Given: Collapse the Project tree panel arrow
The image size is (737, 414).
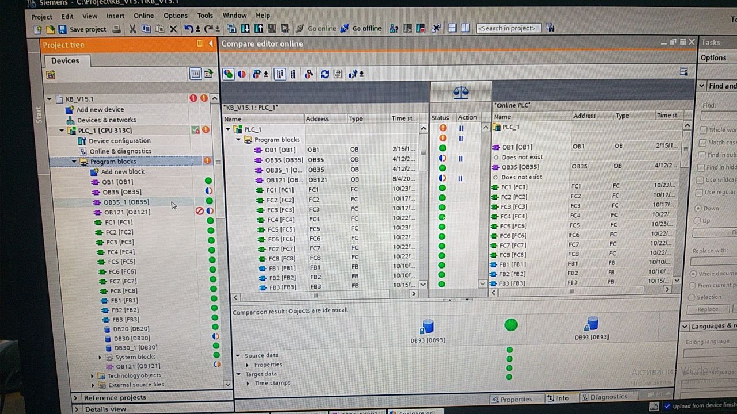Looking at the screenshot, I should pyautogui.click(x=211, y=44).
